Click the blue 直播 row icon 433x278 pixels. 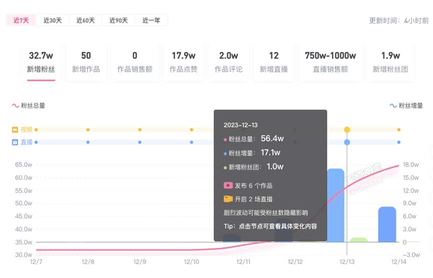[x=15, y=142]
